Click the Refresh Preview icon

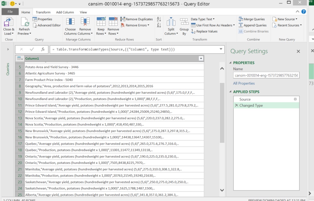coord(24,22)
